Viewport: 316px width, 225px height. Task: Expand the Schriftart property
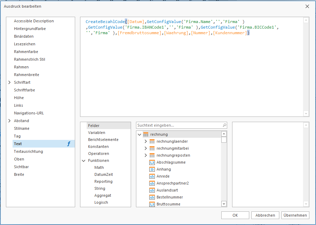click(9, 82)
